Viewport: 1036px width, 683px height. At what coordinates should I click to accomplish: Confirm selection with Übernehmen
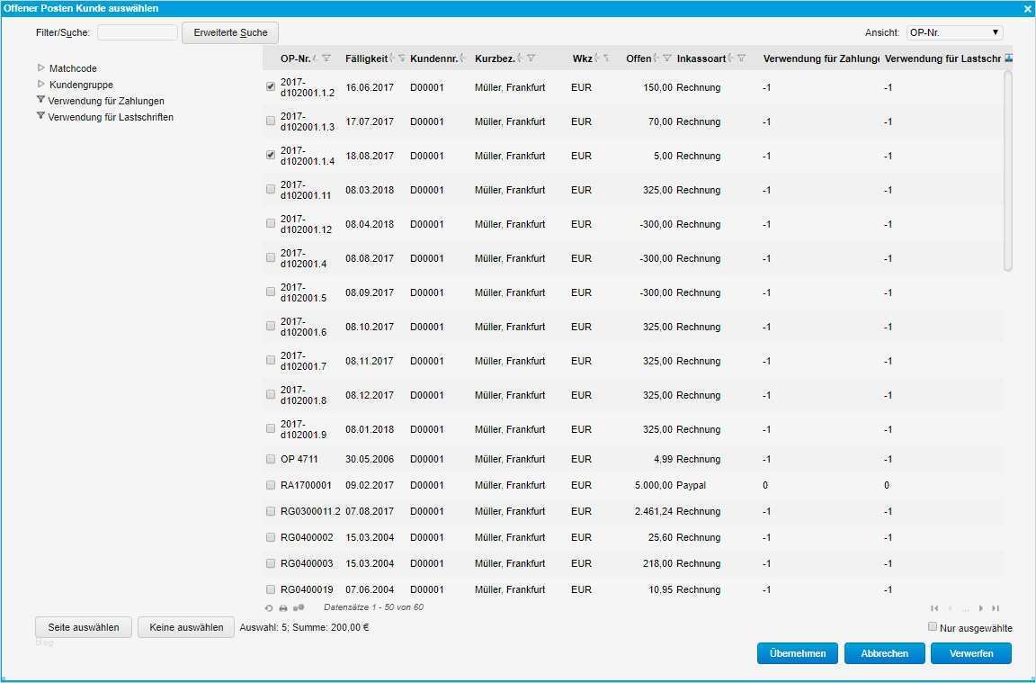798,653
